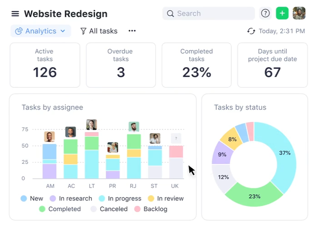Expand the Analytics view dropdown

pyautogui.click(x=41, y=31)
